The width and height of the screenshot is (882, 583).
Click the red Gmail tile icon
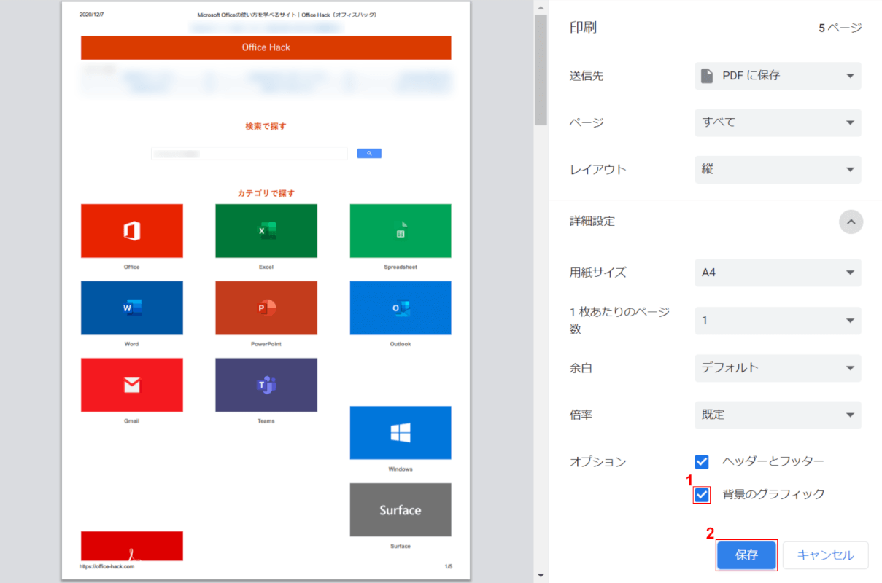point(131,385)
